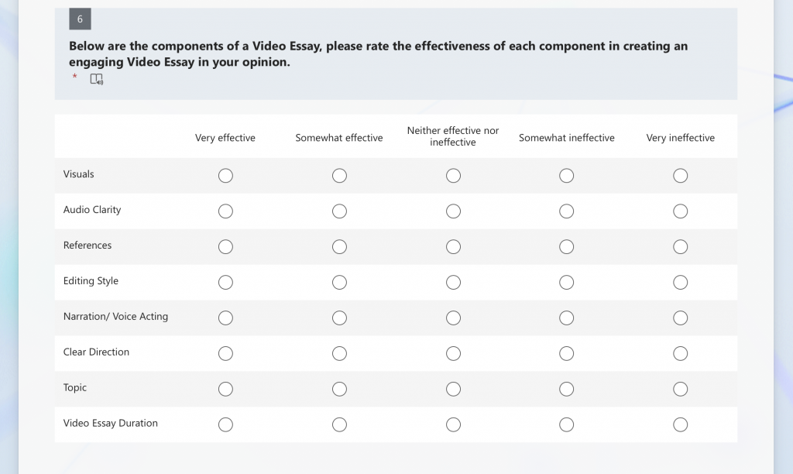Rate Video Essay Duration as Somewhat ineffective
The width and height of the screenshot is (793, 474).
coord(566,424)
